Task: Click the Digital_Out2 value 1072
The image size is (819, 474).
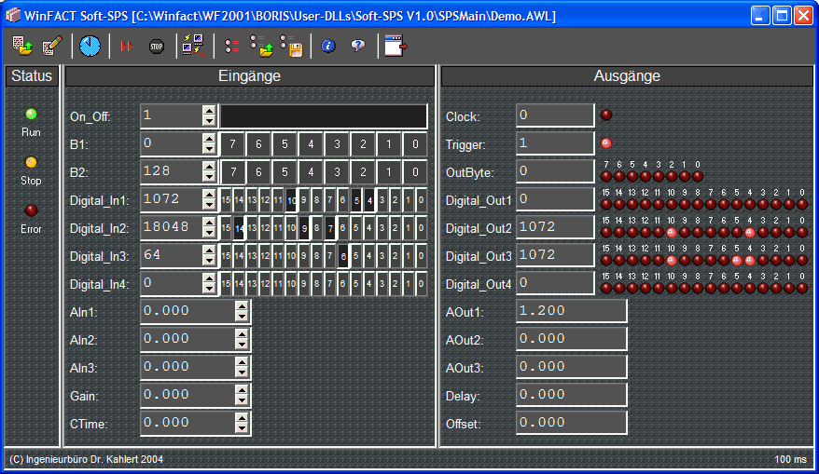Action: 555,227
